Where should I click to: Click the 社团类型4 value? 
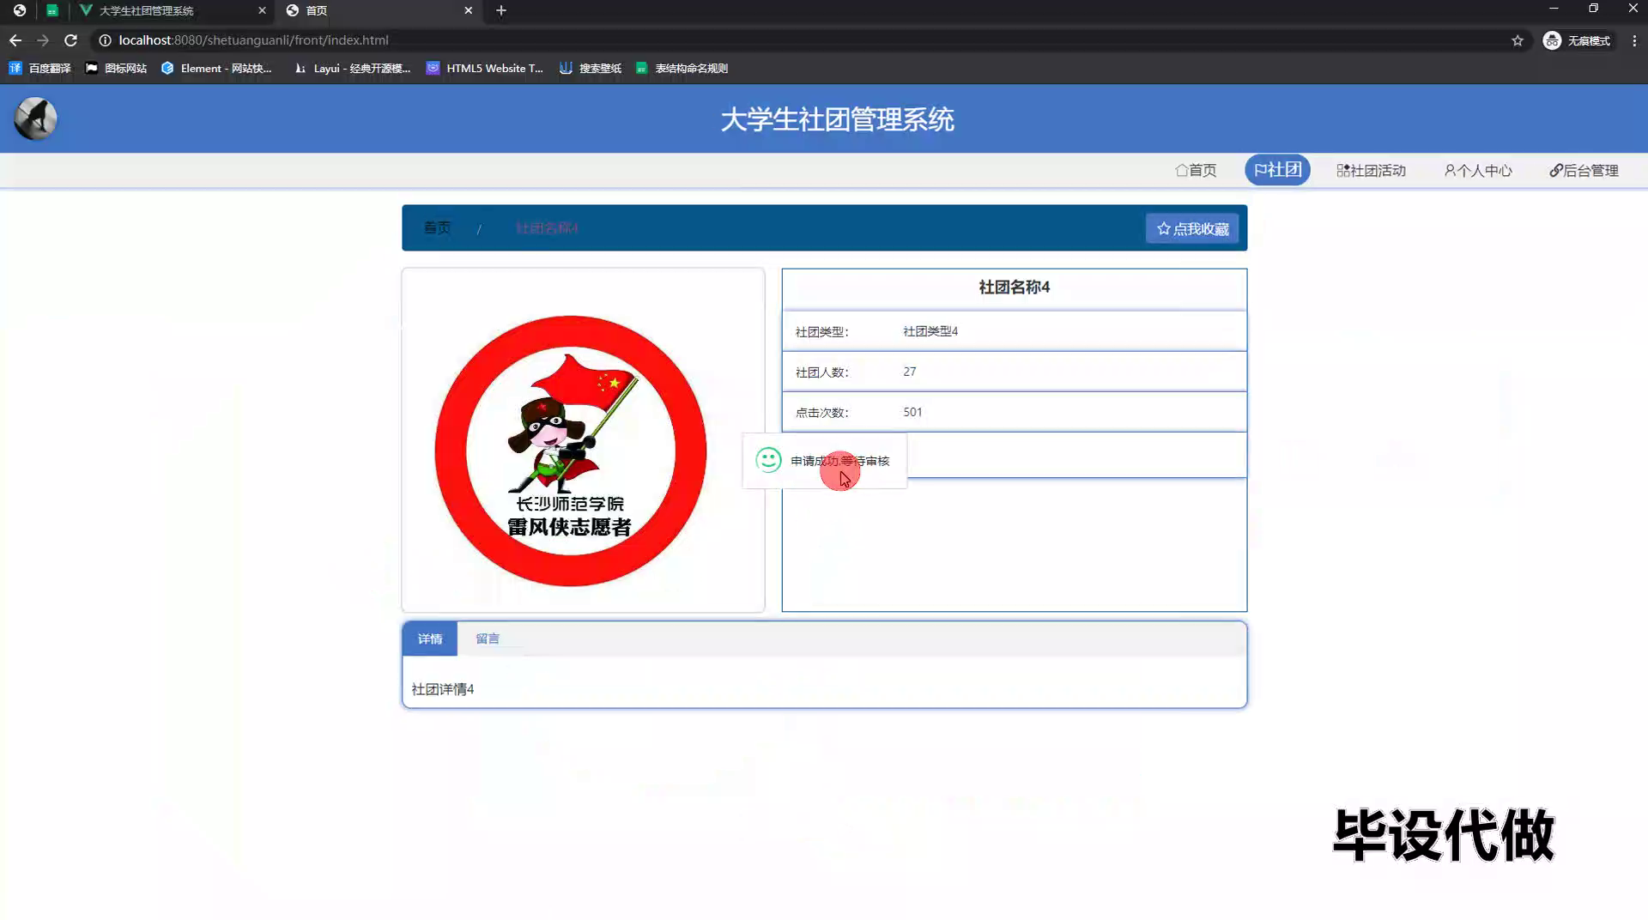pyautogui.click(x=930, y=331)
